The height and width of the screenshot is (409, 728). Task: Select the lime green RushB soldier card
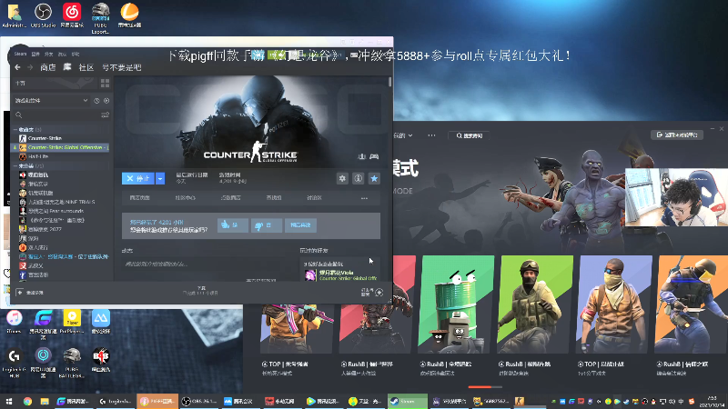pyautogui.click(x=535, y=304)
